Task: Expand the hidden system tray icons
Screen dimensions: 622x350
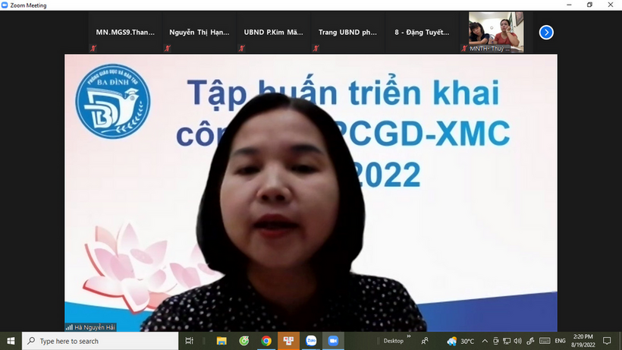Action: pyautogui.click(x=484, y=341)
